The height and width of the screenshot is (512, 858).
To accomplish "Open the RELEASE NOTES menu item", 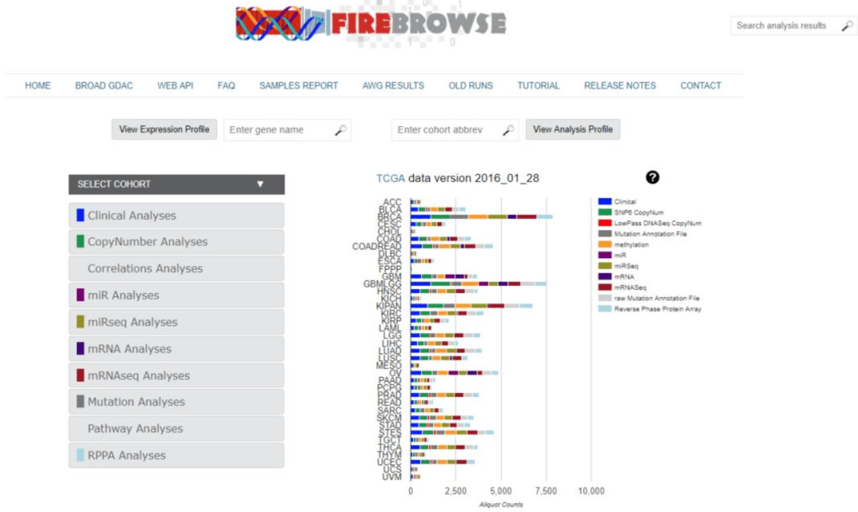I will 620,86.
